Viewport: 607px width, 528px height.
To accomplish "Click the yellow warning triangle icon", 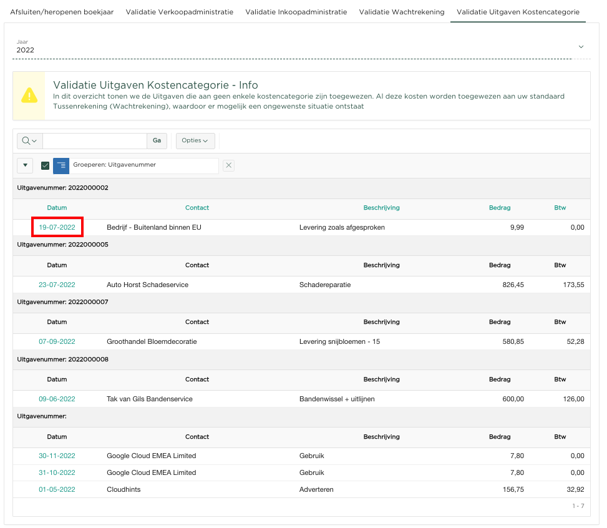I will coord(29,95).
